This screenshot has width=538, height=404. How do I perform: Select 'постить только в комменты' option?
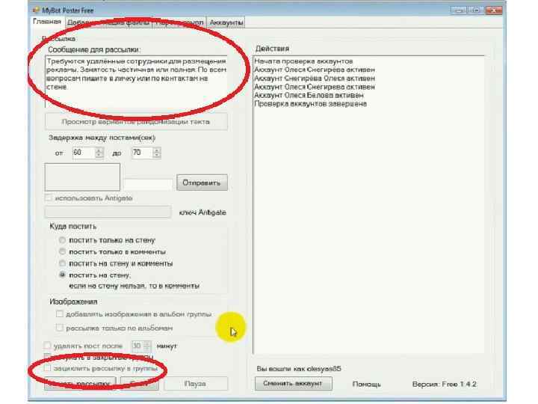(62, 251)
